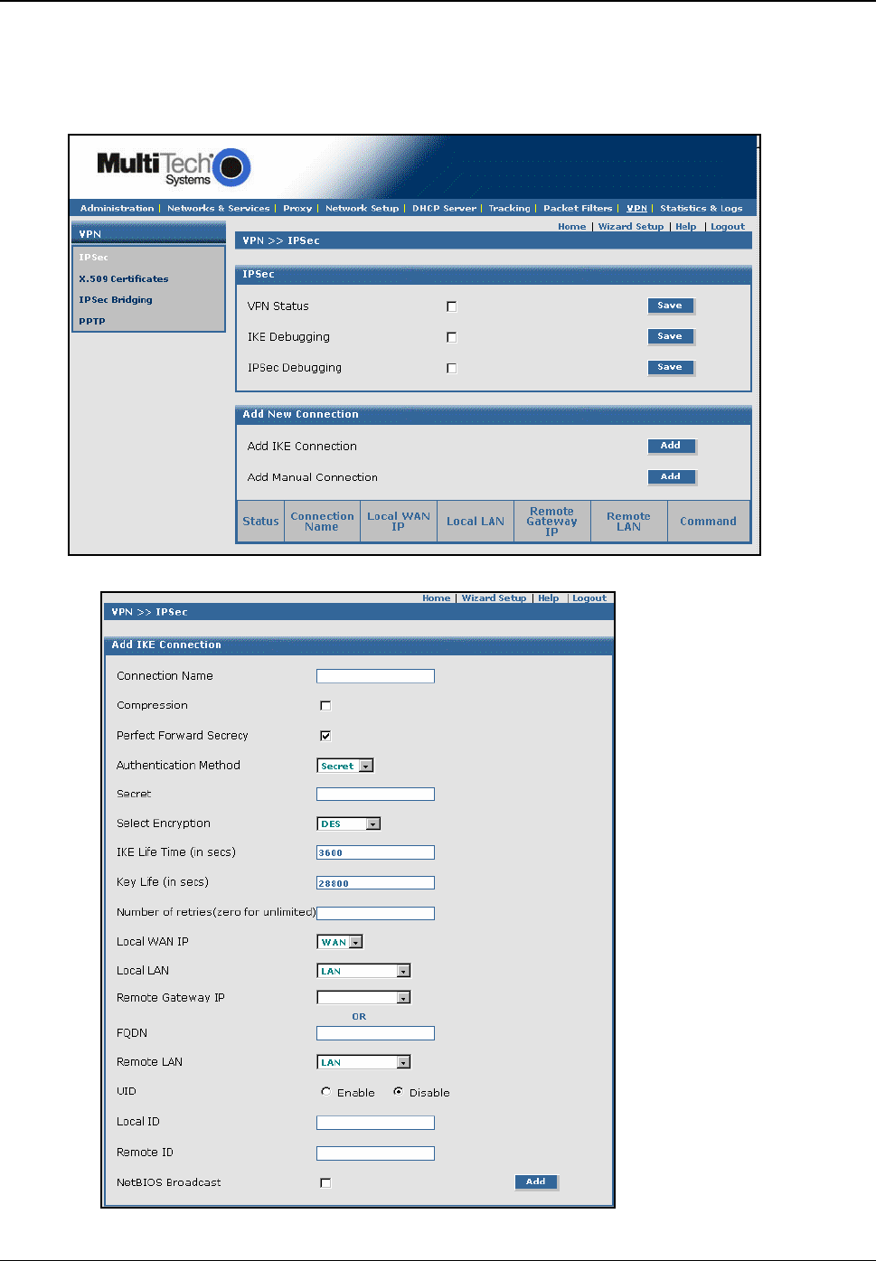Select PPTP in the VPN sidebar
Image resolution: width=876 pixels, height=1261 pixels.
[x=92, y=321]
